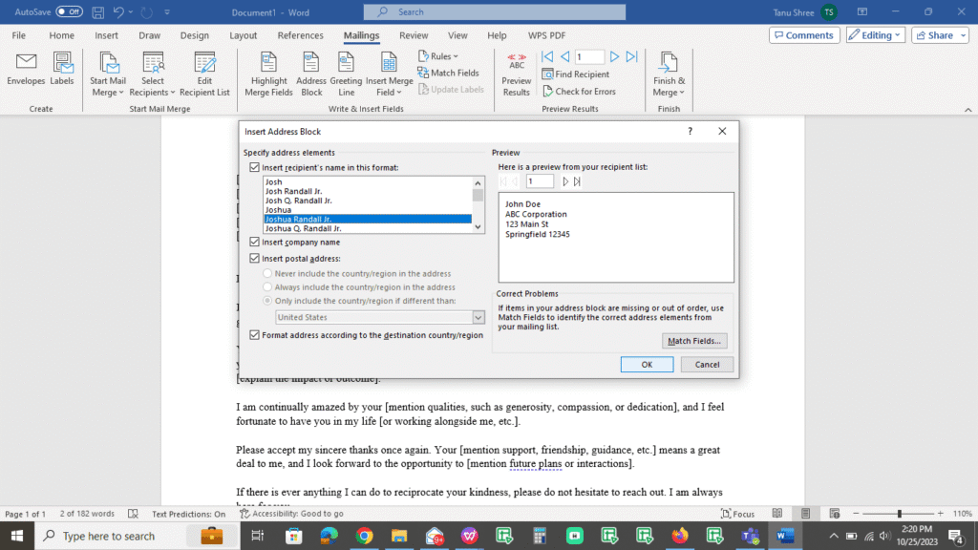978x550 pixels.
Task: Go to last record in ribbon
Action: click(632, 56)
